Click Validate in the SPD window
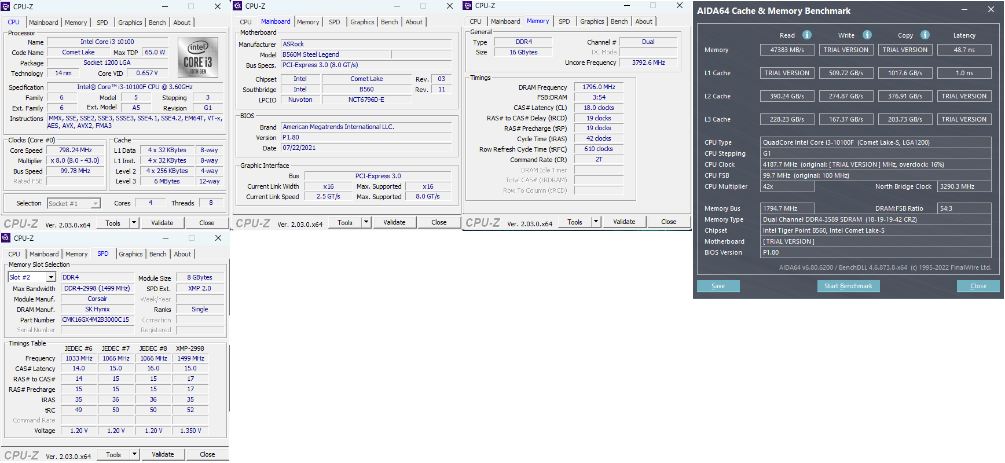1005x463 pixels. pos(163,454)
